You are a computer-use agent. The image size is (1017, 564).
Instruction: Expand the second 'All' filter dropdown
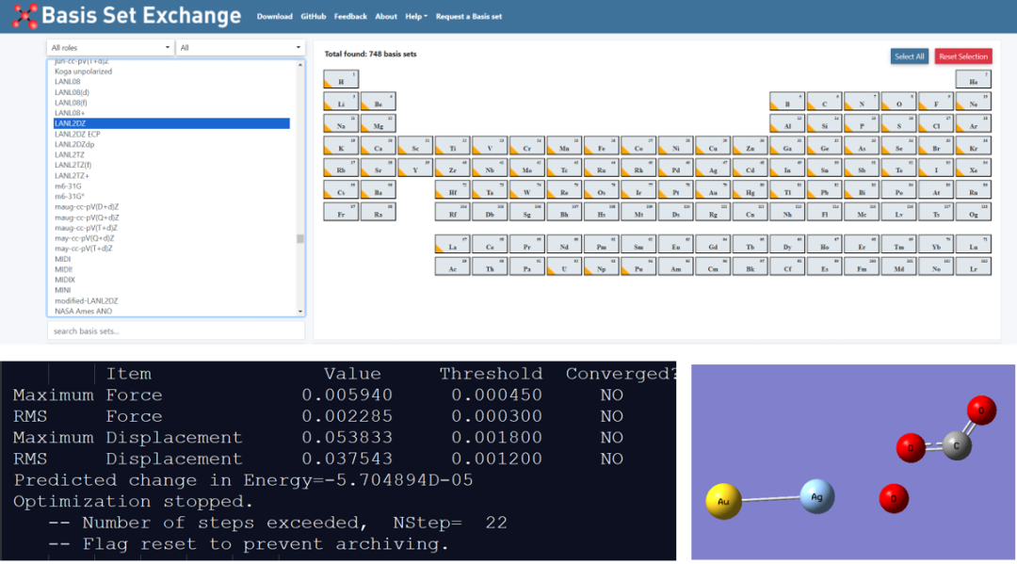coord(240,47)
